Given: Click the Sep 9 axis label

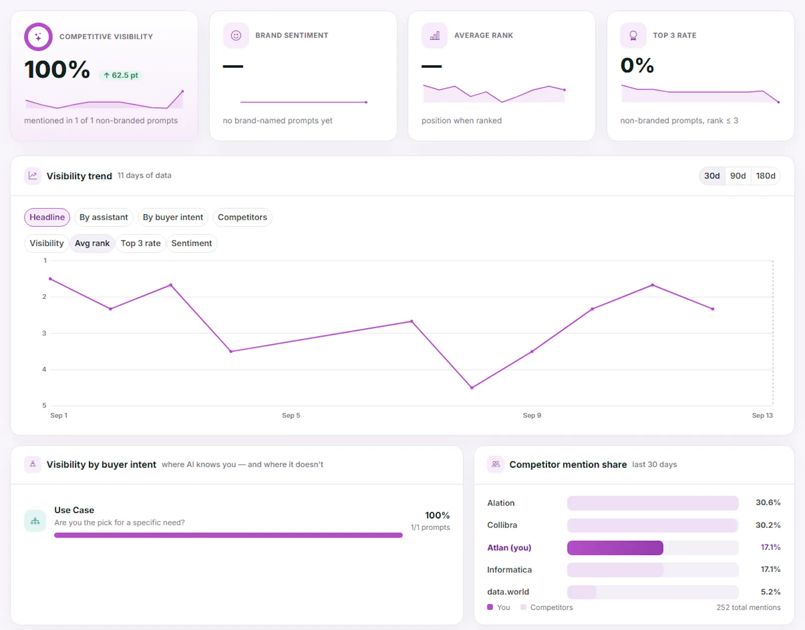Looking at the screenshot, I should (532, 415).
